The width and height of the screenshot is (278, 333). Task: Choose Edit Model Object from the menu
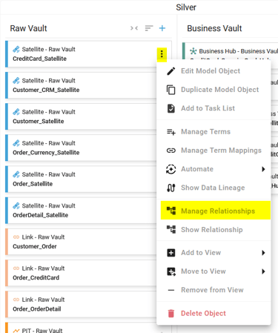[214, 71]
